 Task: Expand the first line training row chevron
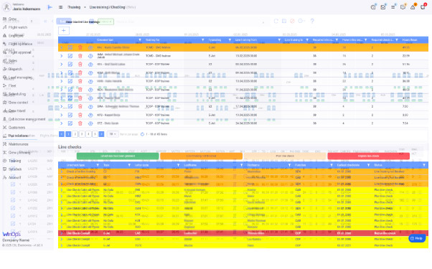coord(62,47)
